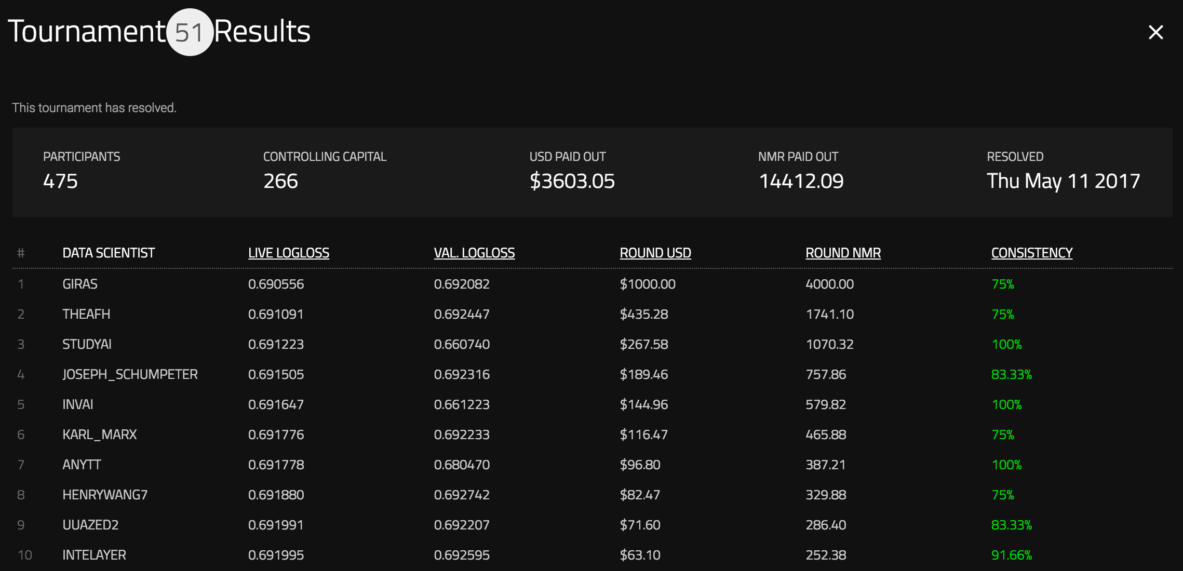Open GIRAS's data scientist profile

pyautogui.click(x=80, y=284)
